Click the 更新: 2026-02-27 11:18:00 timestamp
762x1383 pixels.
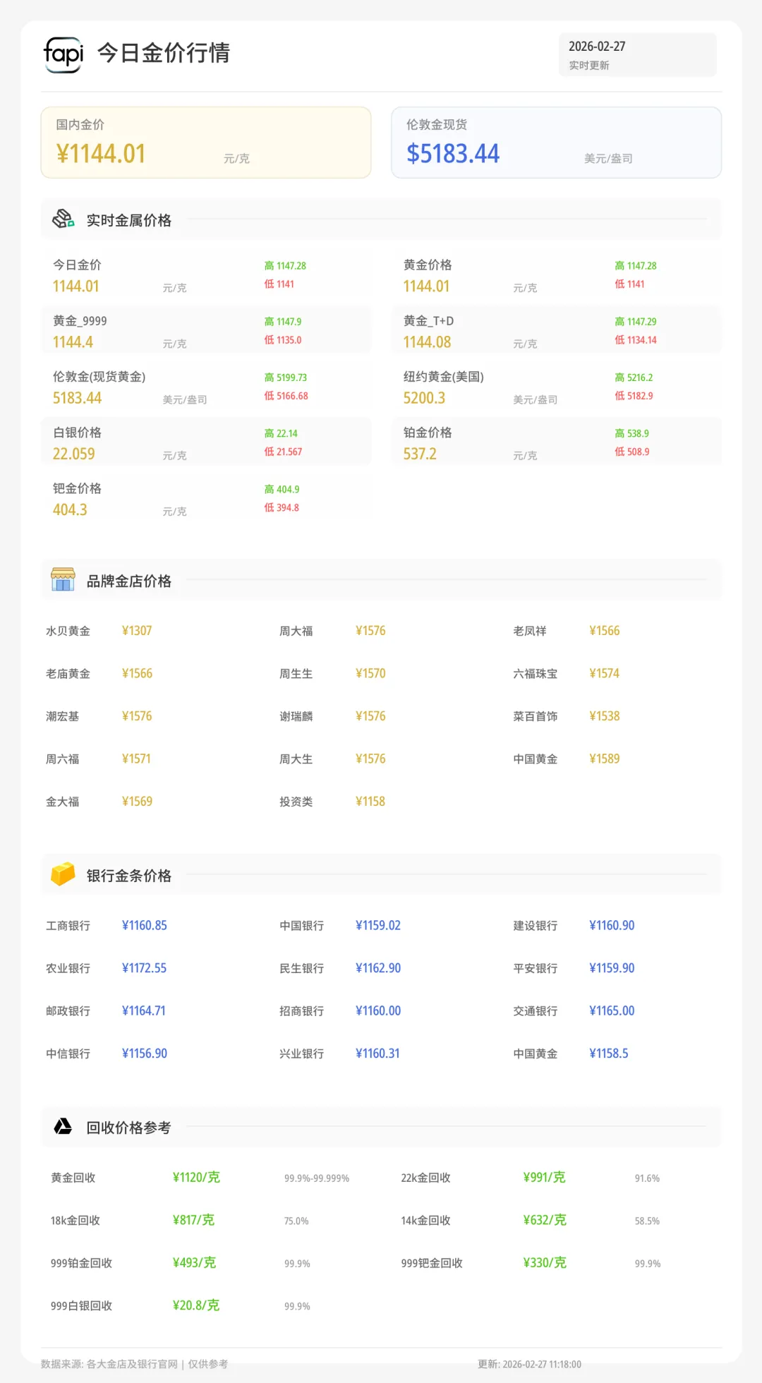point(529,1364)
